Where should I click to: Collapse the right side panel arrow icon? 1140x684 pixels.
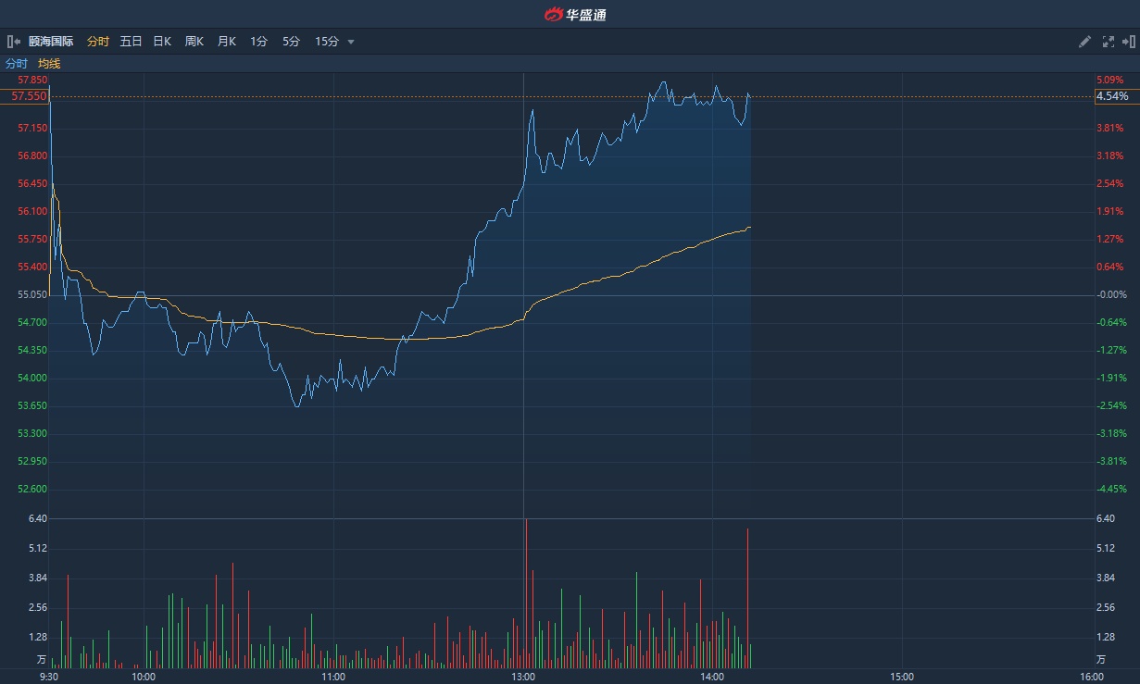pyautogui.click(x=1128, y=42)
